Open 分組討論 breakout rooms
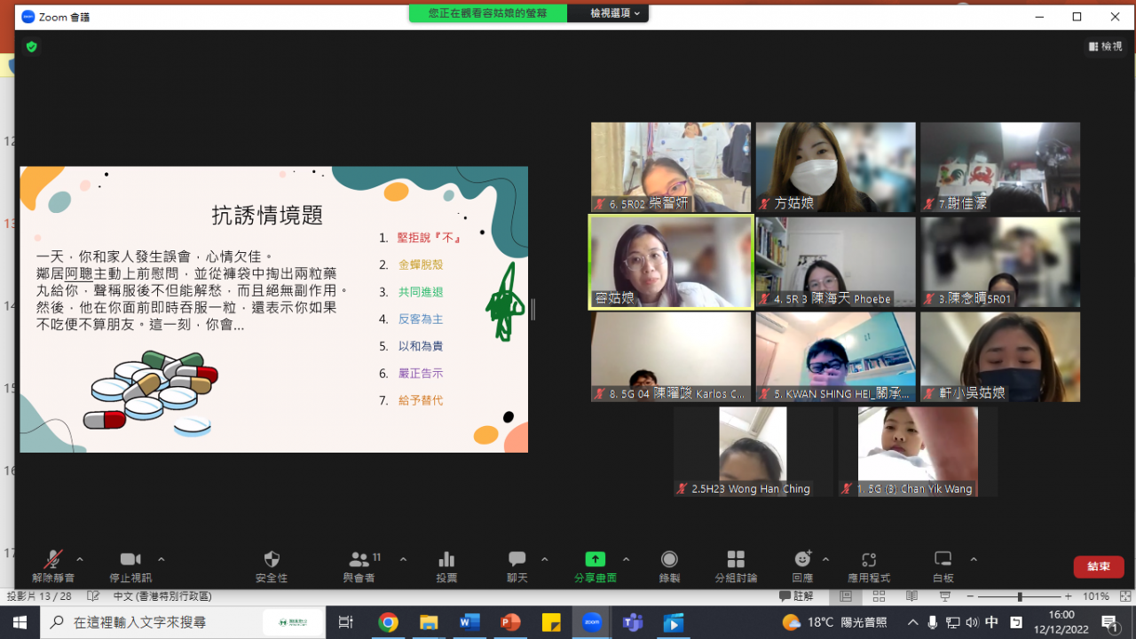The height and width of the screenshot is (639, 1136). tap(736, 565)
